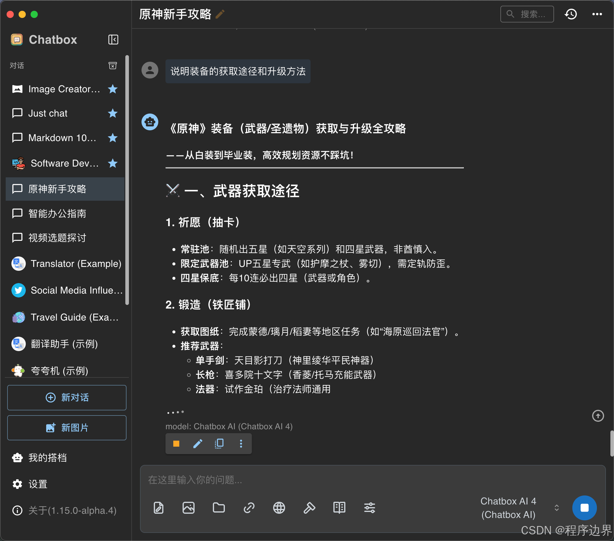Open the Image Creator conversation
The image size is (614, 541).
coord(65,89)
